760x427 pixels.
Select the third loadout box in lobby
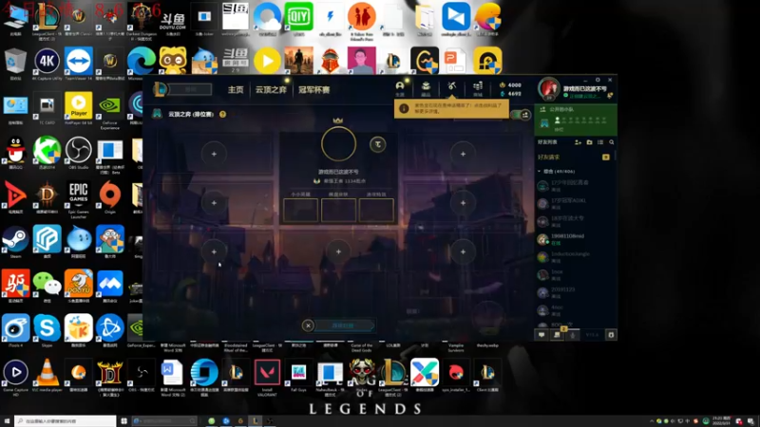click(x=376, y=210)
